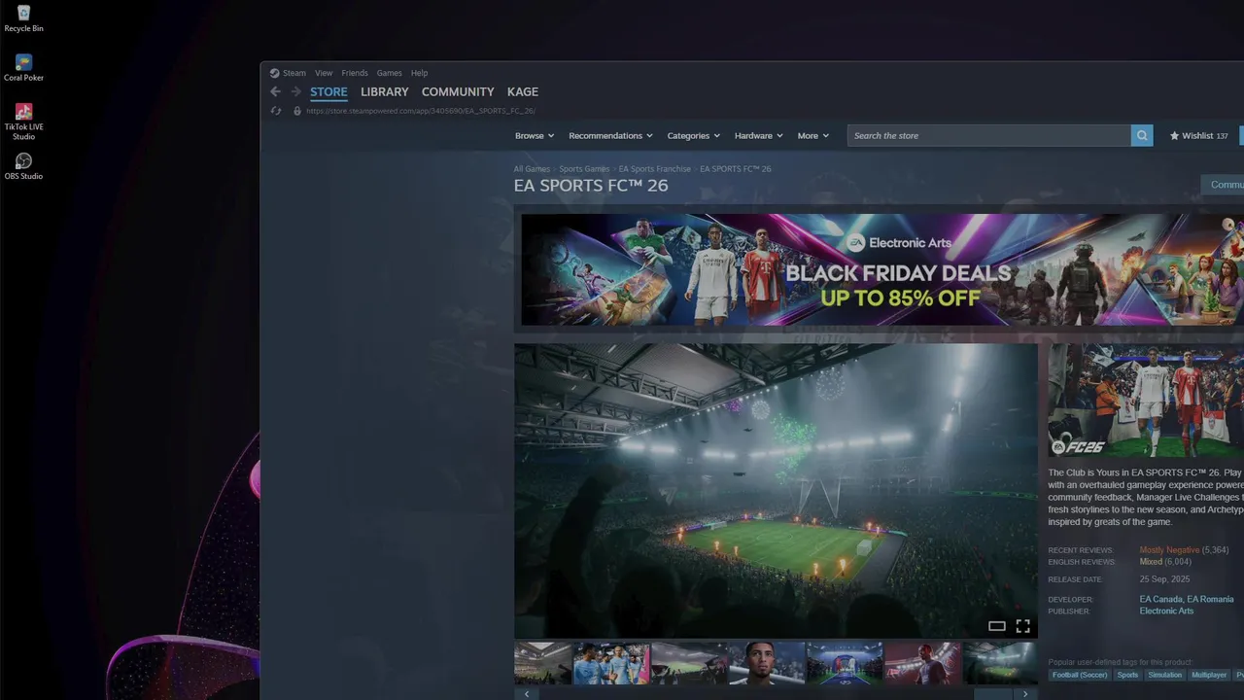Open the Electronic Arts publisher link
The height and width of the screenshot is (700, 1244).
pos(1166,612)
